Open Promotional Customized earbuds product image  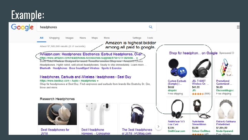(226, 68)
